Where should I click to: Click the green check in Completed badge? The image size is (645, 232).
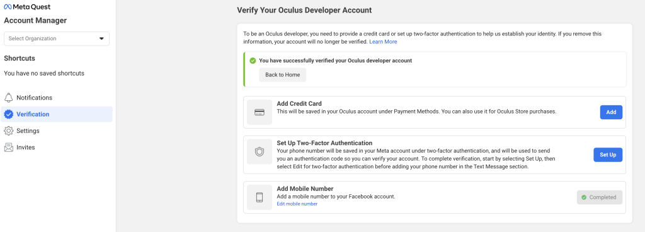click(x=584, y=197)
